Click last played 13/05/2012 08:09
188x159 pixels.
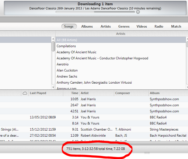43,117
